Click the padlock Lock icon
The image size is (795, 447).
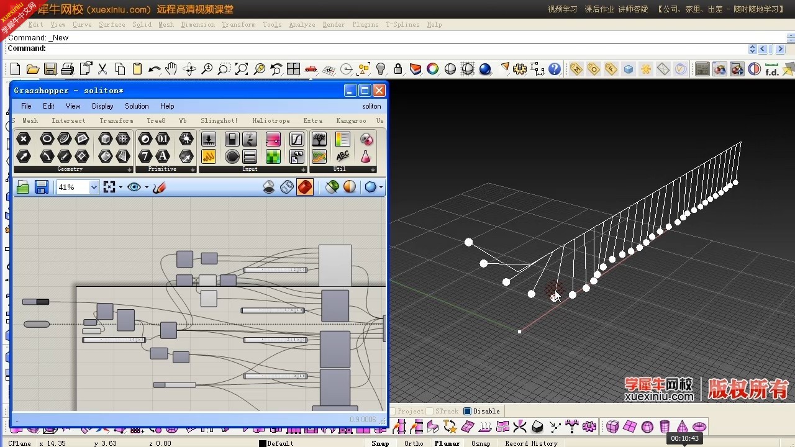pos(398,69)
